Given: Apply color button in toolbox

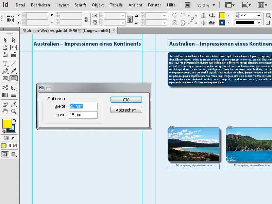Looking at the screenshot, I should point(4,146).
